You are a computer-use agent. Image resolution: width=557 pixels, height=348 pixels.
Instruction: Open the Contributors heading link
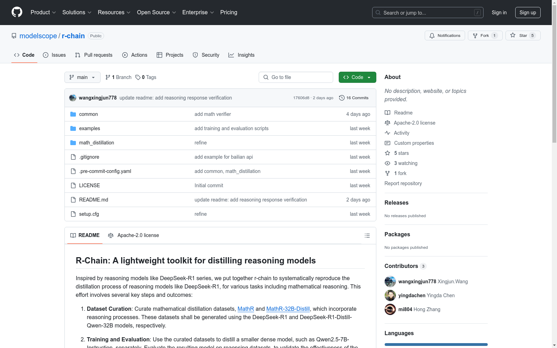click(x=405, y=266)
